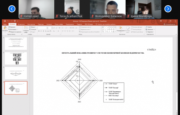Click the Find (Знайти) magnifier icon
Image resolution: width=180 pixels, height=115 pixels.
147,27
